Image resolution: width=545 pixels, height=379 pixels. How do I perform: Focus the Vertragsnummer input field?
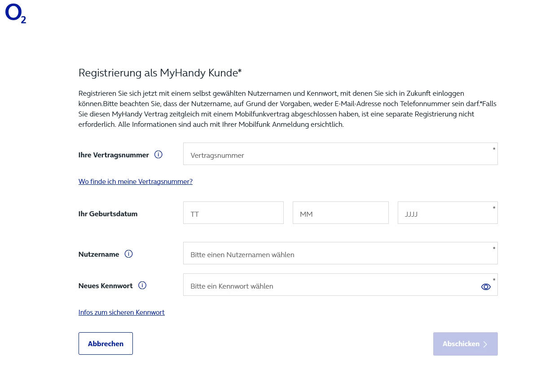332,154
